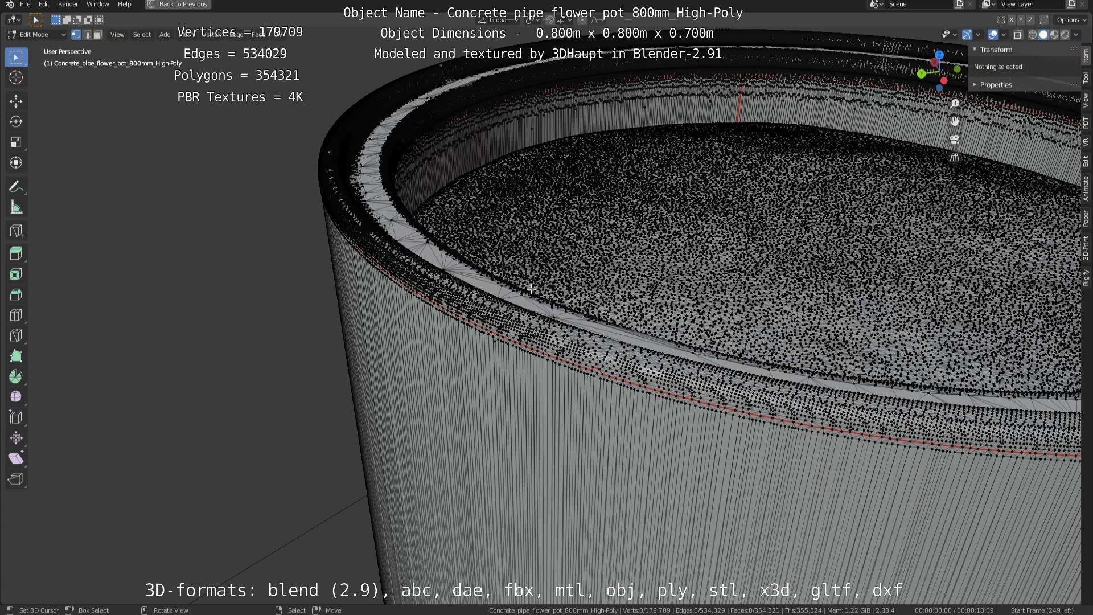Open the viewport Add menu
Screen dimensions: 1093x615
coord(165,35)
